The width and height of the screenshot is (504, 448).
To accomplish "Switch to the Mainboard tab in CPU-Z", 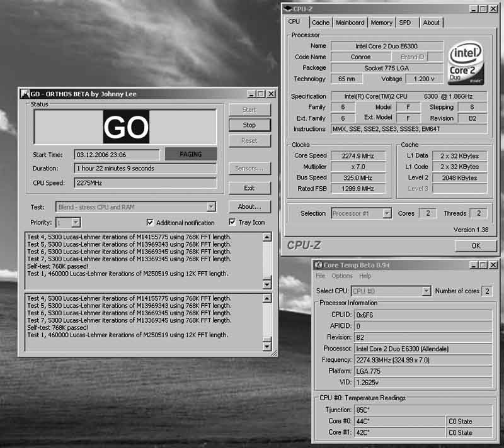I will 350,23.
